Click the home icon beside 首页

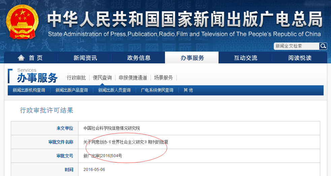click(21, 58)
